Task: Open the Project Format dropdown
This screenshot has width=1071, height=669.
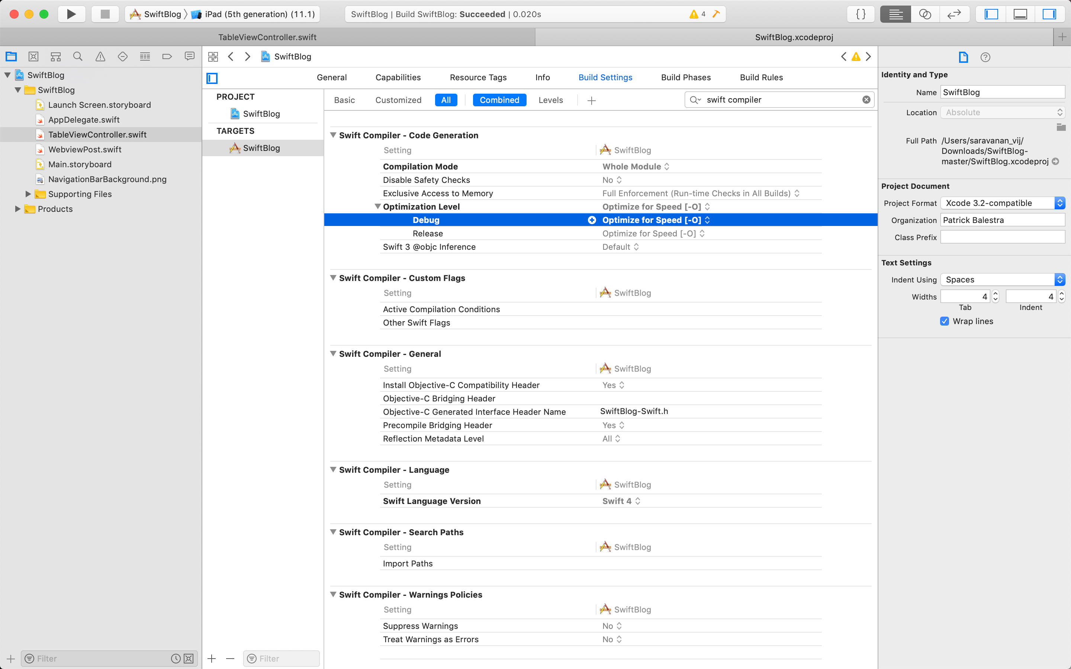Action: click(x=1003, y=203)
